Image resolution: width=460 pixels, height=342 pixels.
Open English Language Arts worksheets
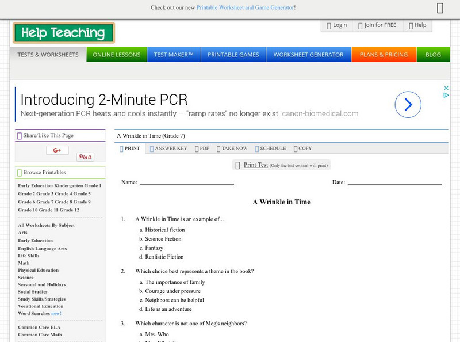(x=42, y=249)
